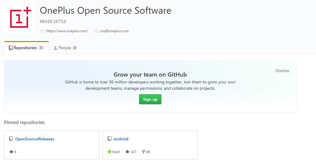Click the link chain icon beside website URL
Viewport: 316px width, 166px height.
point(42,31)
